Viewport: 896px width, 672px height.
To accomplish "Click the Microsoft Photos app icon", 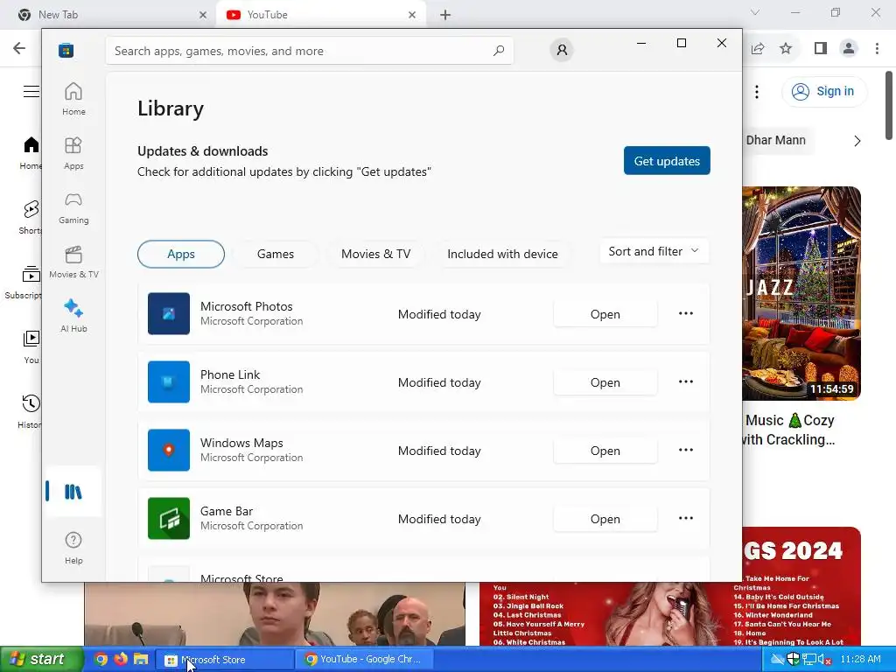I will coord(169,314).
